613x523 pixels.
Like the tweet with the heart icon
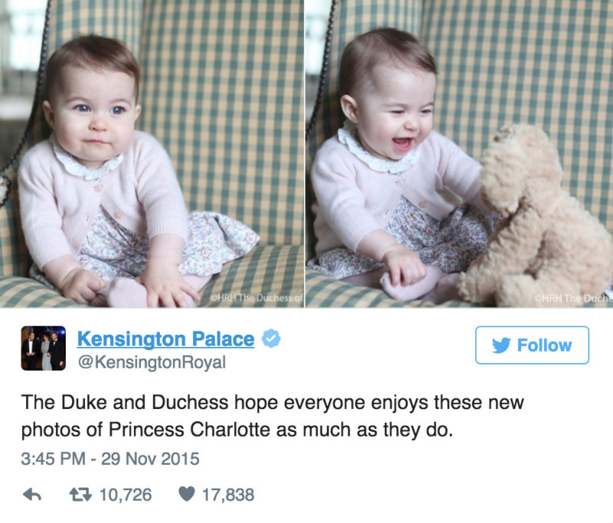click(186, 494)
